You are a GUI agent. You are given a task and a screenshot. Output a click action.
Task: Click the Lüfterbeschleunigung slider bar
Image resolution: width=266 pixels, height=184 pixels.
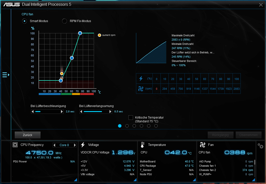[x=47, y=112]
